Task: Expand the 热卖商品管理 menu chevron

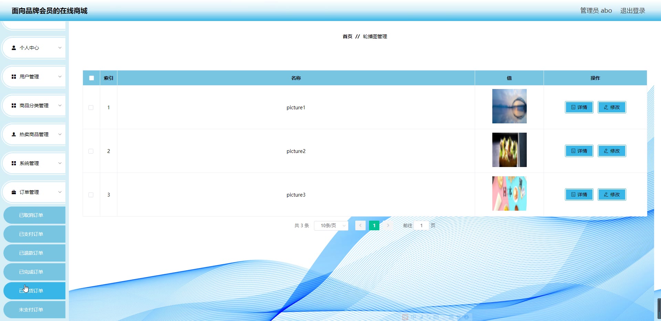Action: coord(60,134)
